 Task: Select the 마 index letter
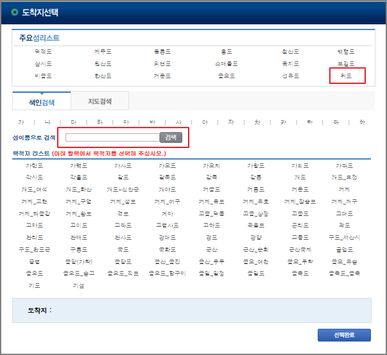[126, 122]
